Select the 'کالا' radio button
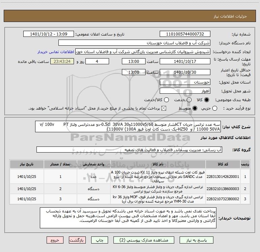The image size is (260, 252). coord(207,100)
